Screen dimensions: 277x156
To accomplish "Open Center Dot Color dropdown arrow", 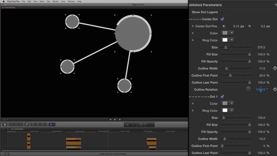I will click(x=232, y=33).
